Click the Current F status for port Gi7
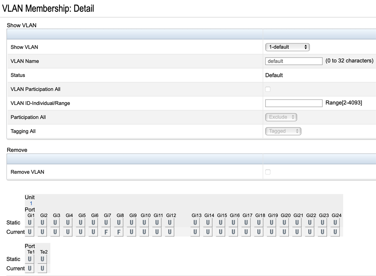Screen dimensions: 376x276 pos(106,232)
